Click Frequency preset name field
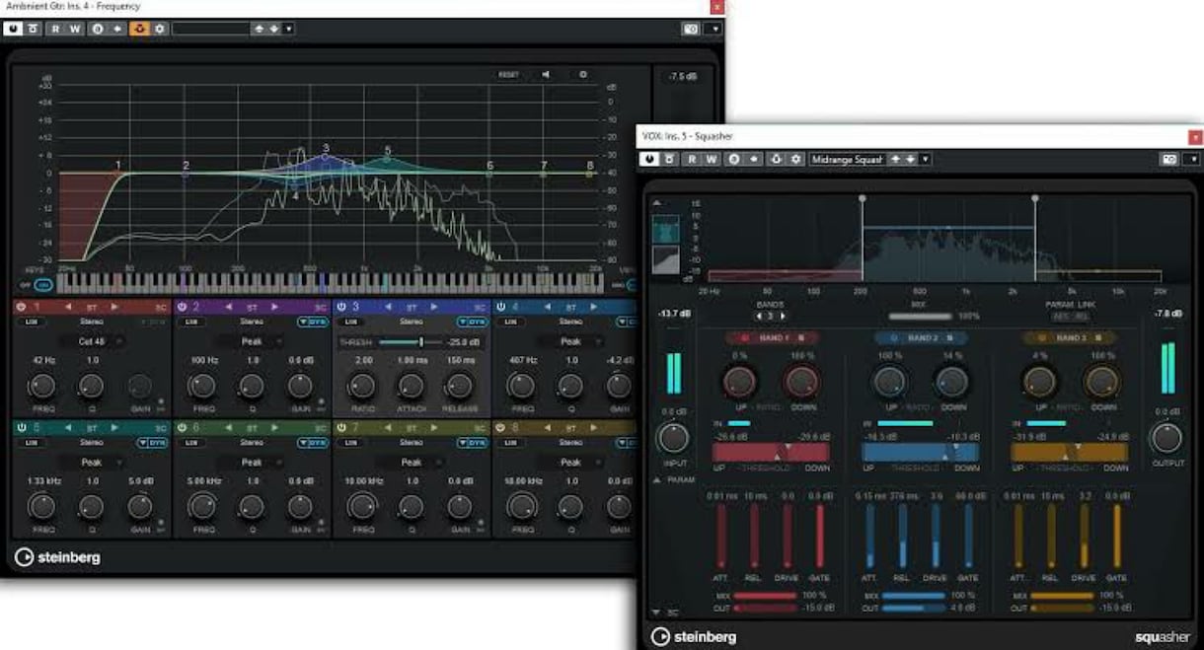Screen dimensions: 1204x650 [210, 29]
